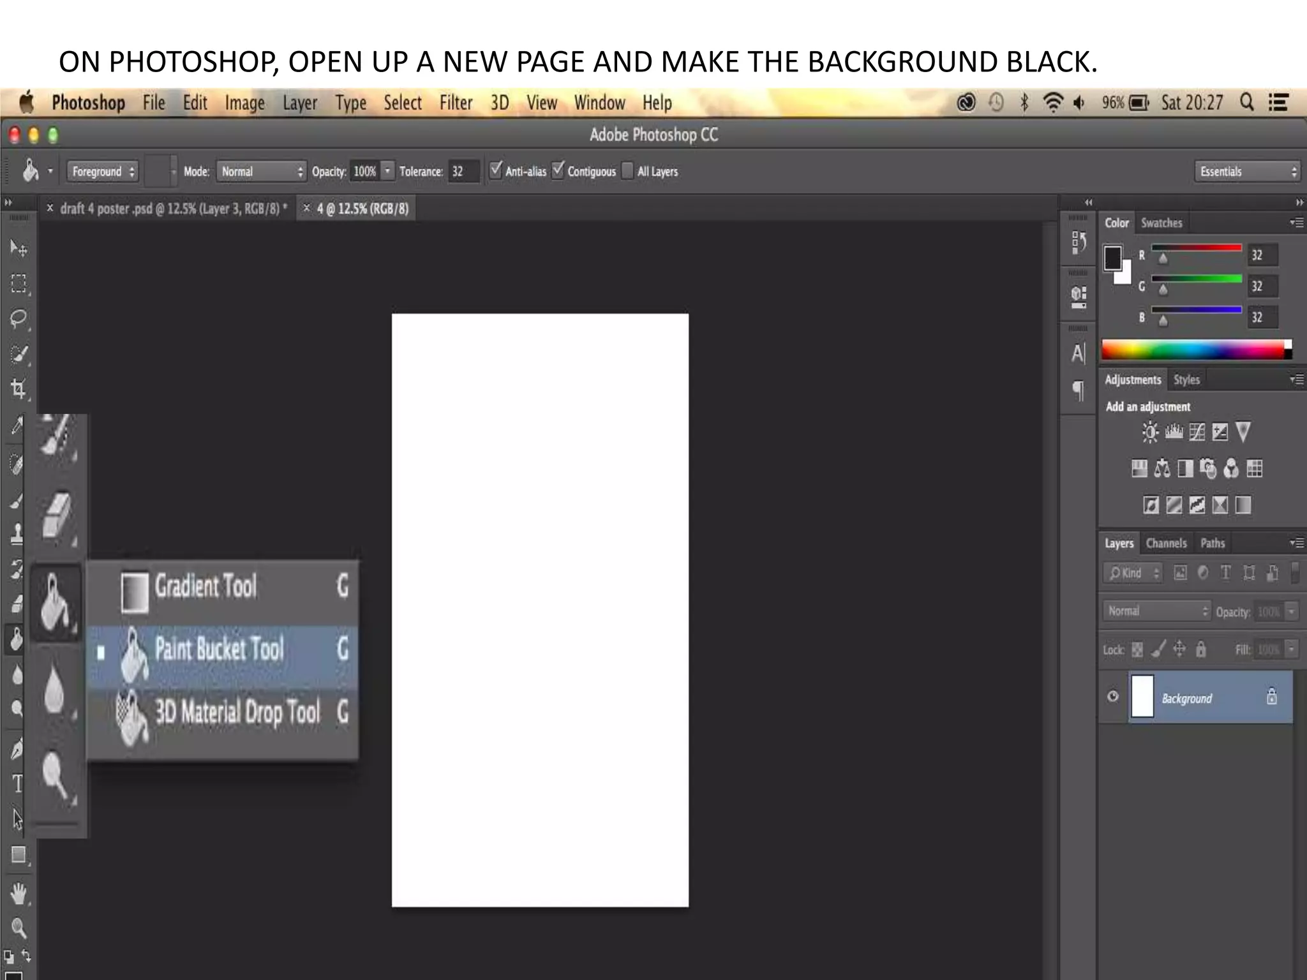Click the G value field in Color panel
1307x980 pixels.
click(x=1262, y=286)
